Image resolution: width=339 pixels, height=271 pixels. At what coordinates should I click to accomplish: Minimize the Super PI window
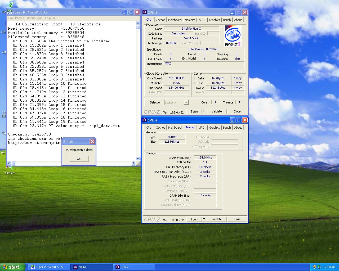pos(125,12)
